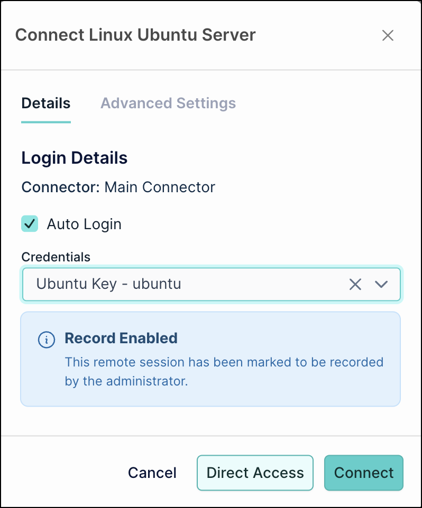Viewport: 422px width, 508px height.
Task: Cancel the connection dialog
Action: [x=152, y=473]
